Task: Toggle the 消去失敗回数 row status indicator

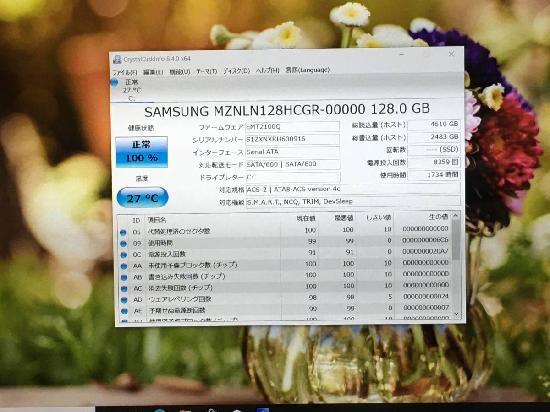Action: [x=123, y=288]
